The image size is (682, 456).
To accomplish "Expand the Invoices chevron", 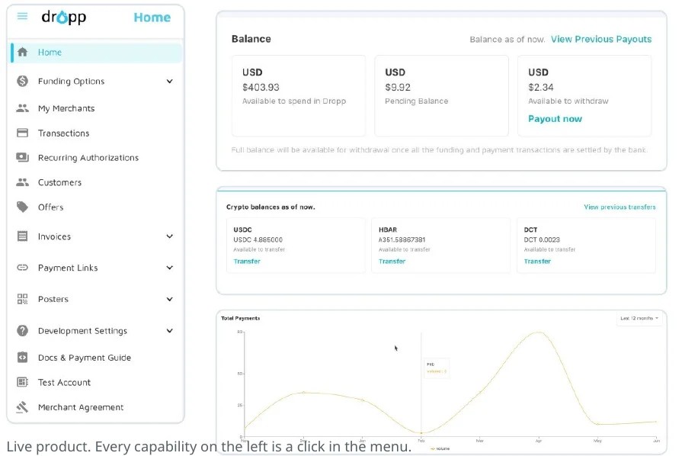I will (x=170, y=236).
